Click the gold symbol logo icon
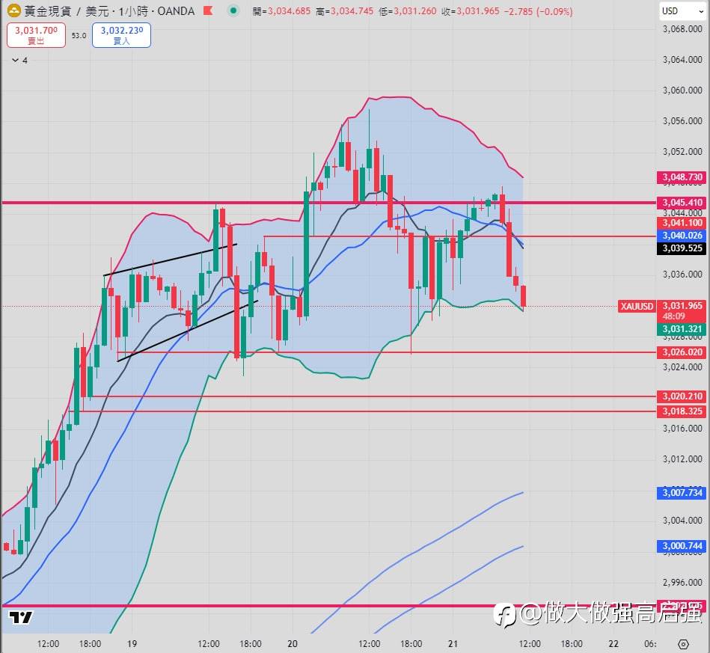The image size is (710, 653). (14, 10)
